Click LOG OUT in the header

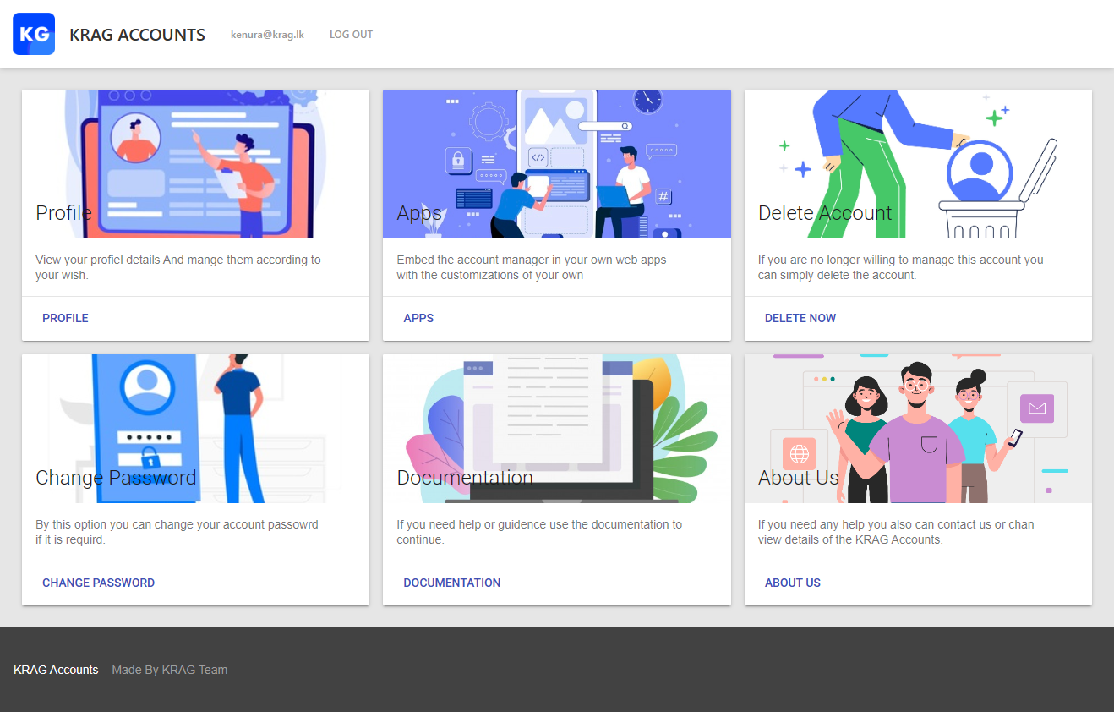point(351,34)
